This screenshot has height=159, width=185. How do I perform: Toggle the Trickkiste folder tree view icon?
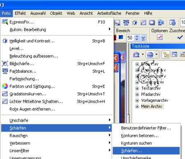(166, 55)
